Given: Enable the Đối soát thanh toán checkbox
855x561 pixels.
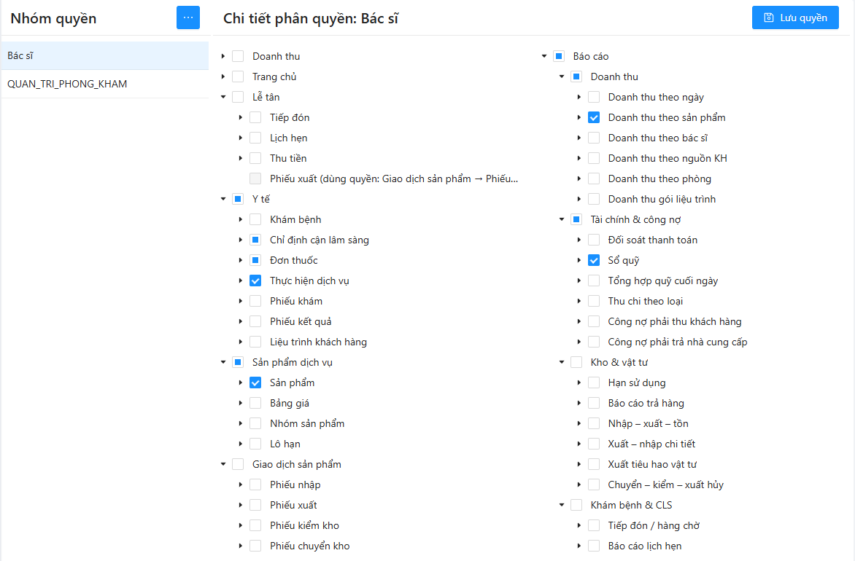Looking at the screenshot, I should (x=594, y=240).
